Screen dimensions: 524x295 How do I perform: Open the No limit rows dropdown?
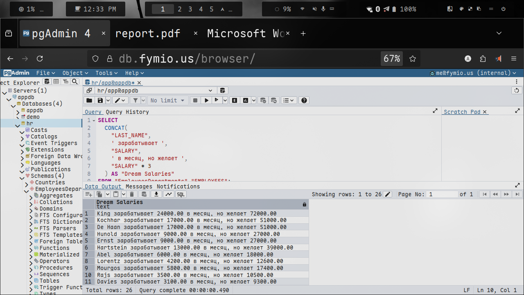pyautogui.click(x=167, y=100)
